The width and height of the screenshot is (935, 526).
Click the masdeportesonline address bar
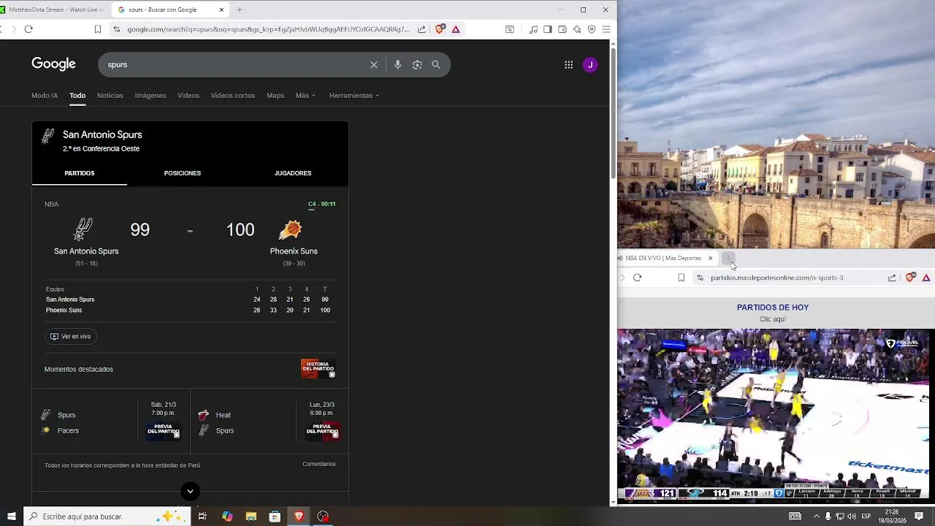coord(776,278)
